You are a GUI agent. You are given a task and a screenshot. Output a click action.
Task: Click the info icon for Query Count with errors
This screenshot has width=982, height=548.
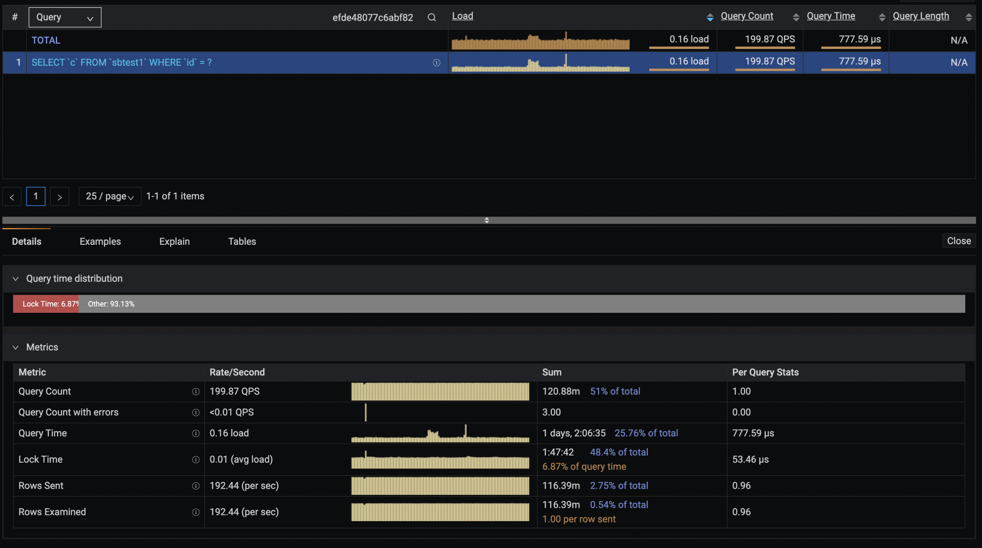pos(196,412)
